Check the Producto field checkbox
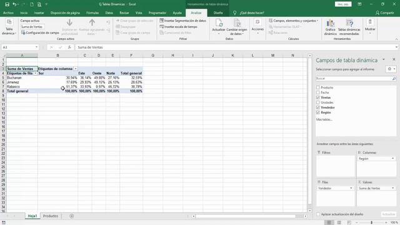The height and width of the screenshot is (225, 400). pos(318,87)
